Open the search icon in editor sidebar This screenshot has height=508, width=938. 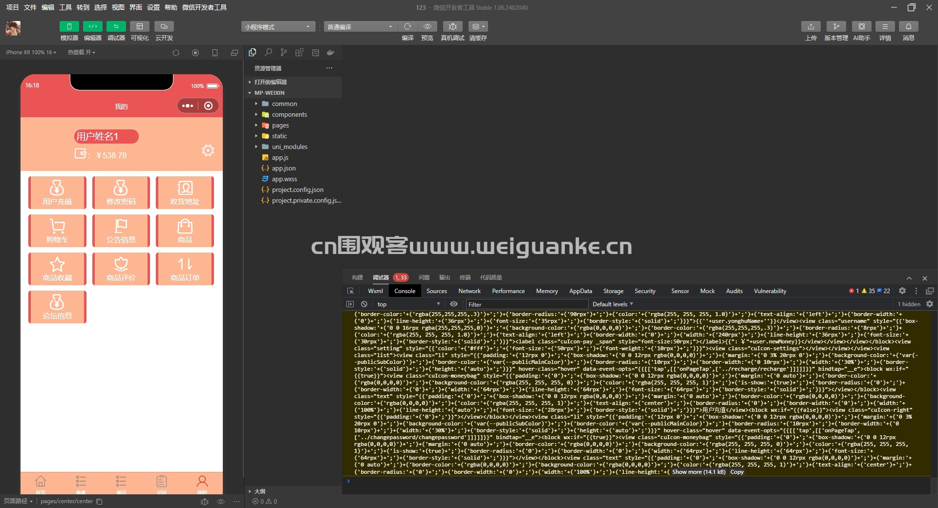(268, 52)
